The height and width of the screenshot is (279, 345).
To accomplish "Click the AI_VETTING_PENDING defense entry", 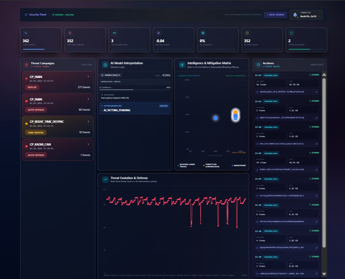I will click(135, 108).
